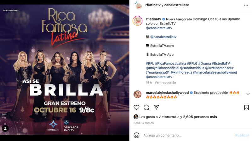
Task: Open the #RicaFamosaLatina hashtag
Action: pyautogui.click(x=170, y=64)
